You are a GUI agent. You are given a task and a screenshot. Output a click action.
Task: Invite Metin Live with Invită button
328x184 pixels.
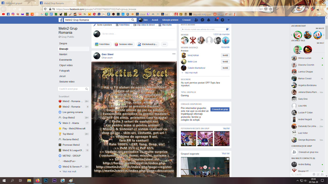pos(225,62)
